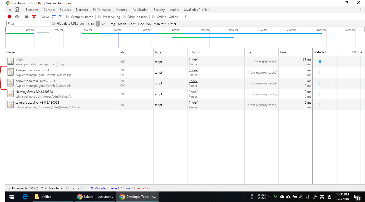Click the JS icon beside hermit-load.min.js
This screenshot has width=365, height=202.
coord(10,83)
